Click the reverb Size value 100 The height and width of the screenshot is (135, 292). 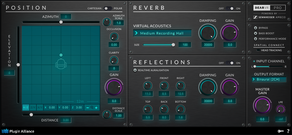pos(185,45)
